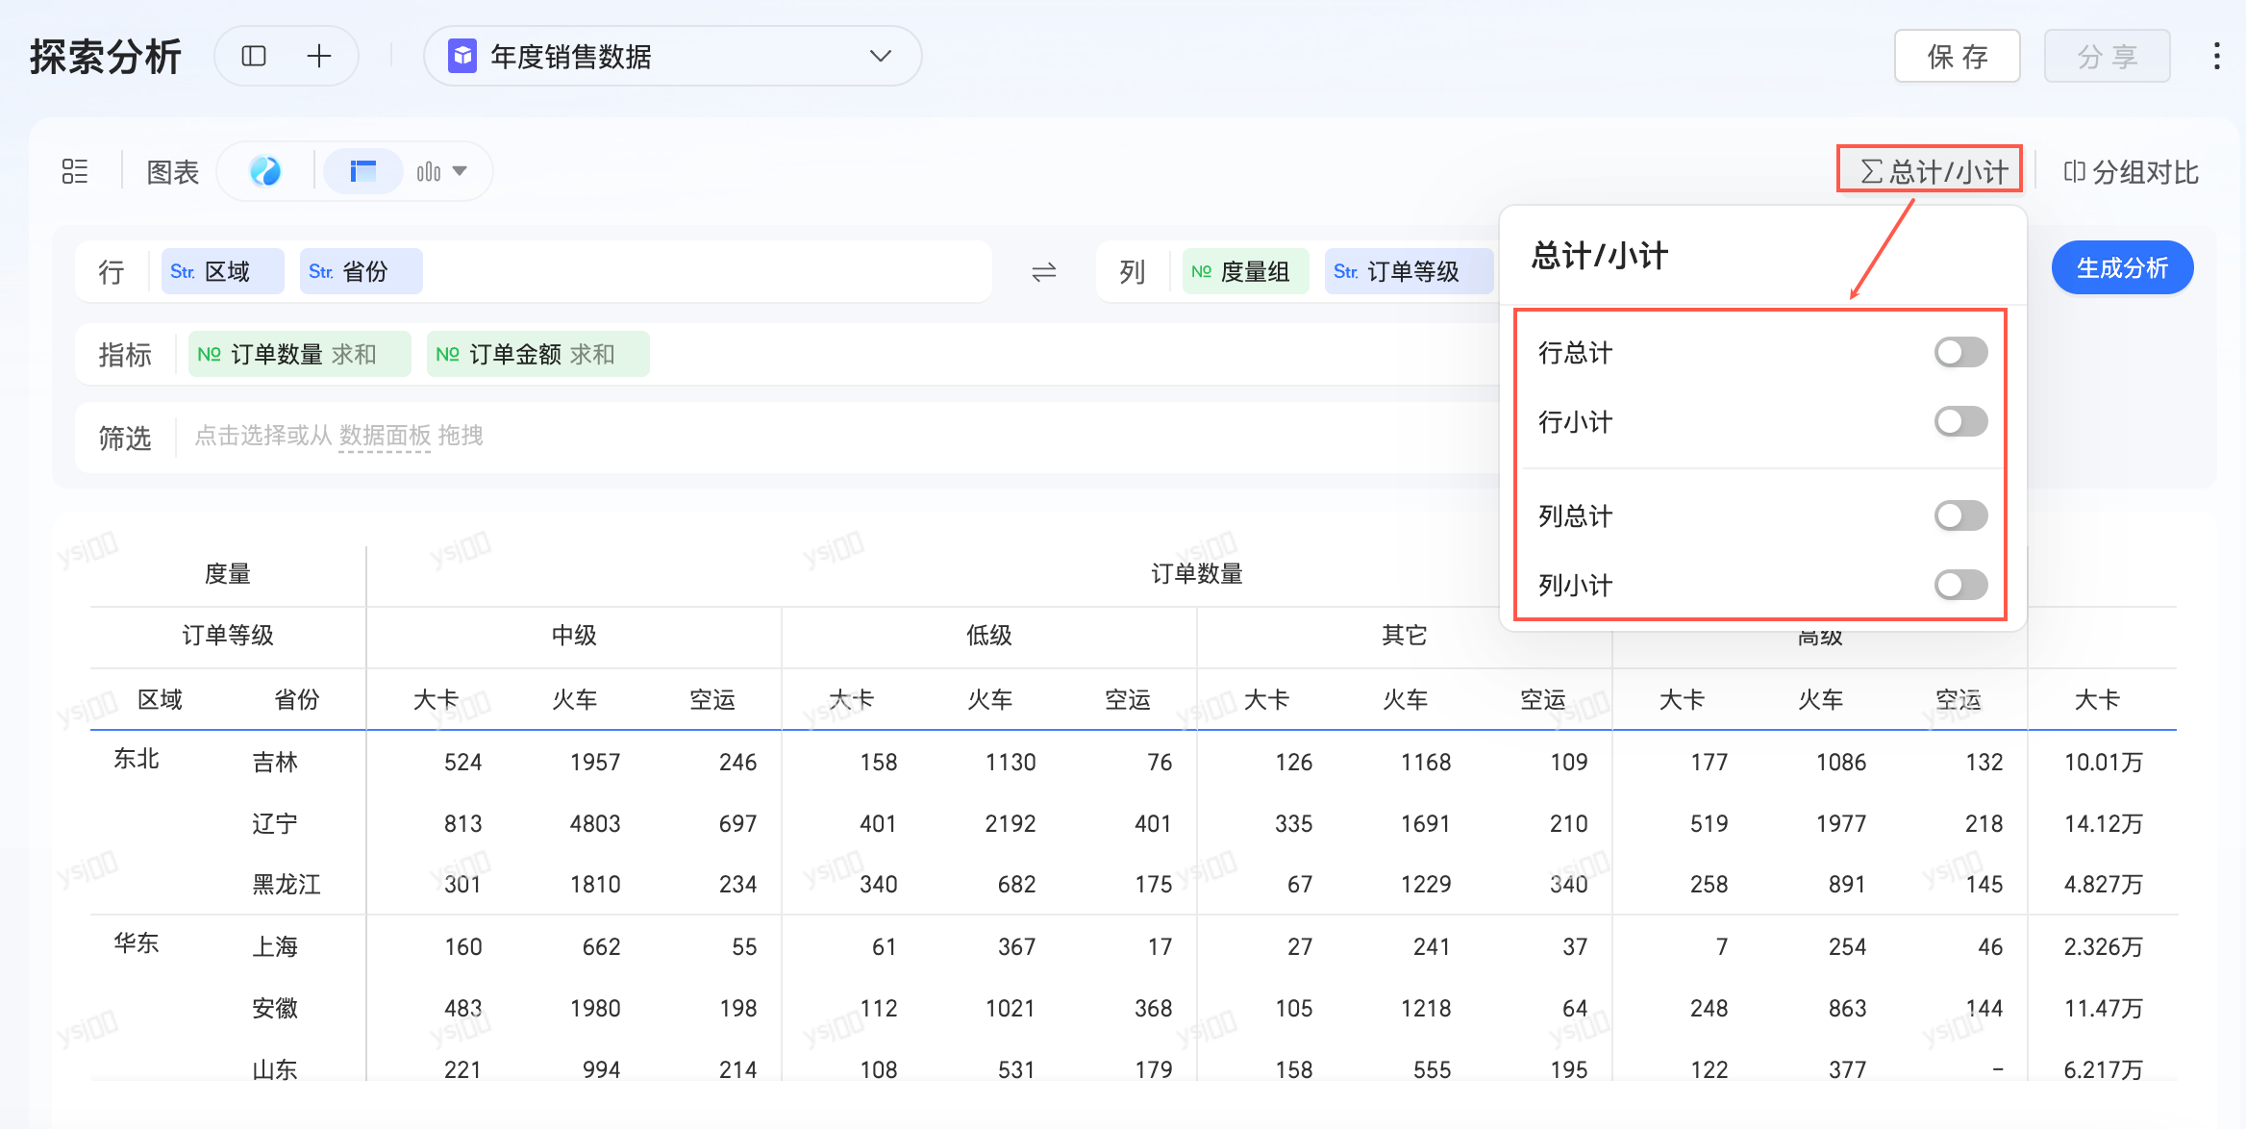Select the 订单金额 求和 metric pill
Viewport: 2246px width, 1129px height.
[537, 355]
